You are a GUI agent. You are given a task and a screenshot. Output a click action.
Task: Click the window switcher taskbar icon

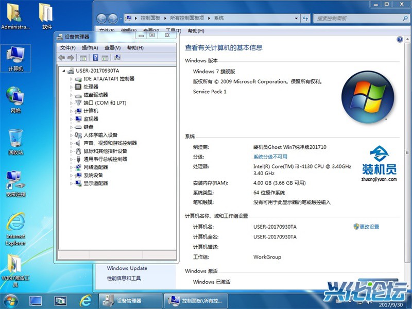(60, 301)
